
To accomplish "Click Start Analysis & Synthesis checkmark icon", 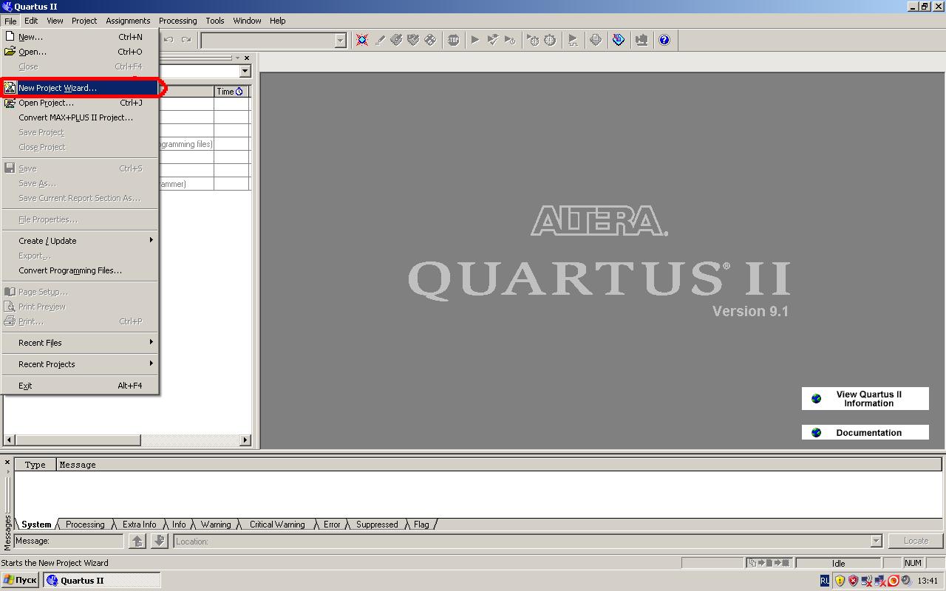I will click(x=492, y=40).
